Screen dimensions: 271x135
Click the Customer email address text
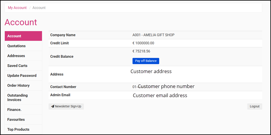coord(160,95)
